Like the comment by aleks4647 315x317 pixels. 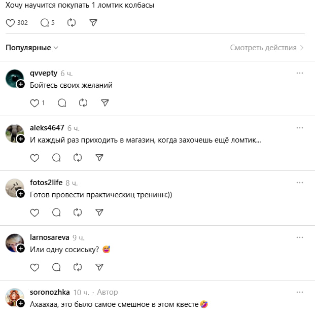[x=34, y=158]
